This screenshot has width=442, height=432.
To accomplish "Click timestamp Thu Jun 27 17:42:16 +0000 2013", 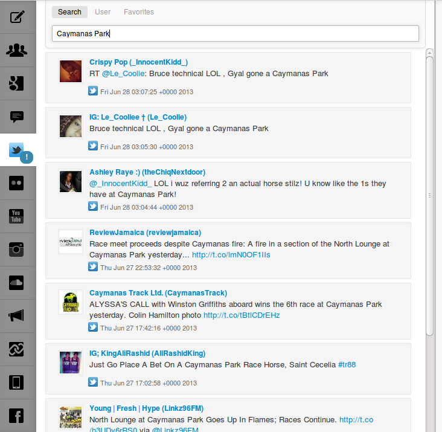I will [149, 328].
